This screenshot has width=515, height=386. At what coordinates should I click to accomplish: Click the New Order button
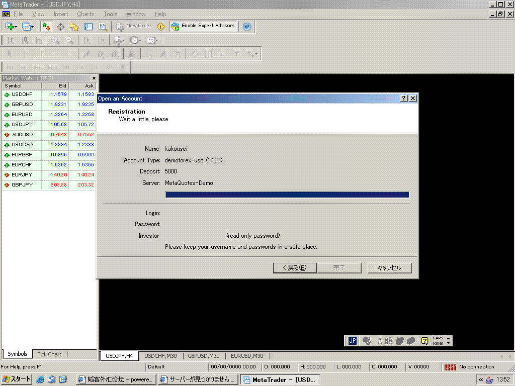[134, 26]
